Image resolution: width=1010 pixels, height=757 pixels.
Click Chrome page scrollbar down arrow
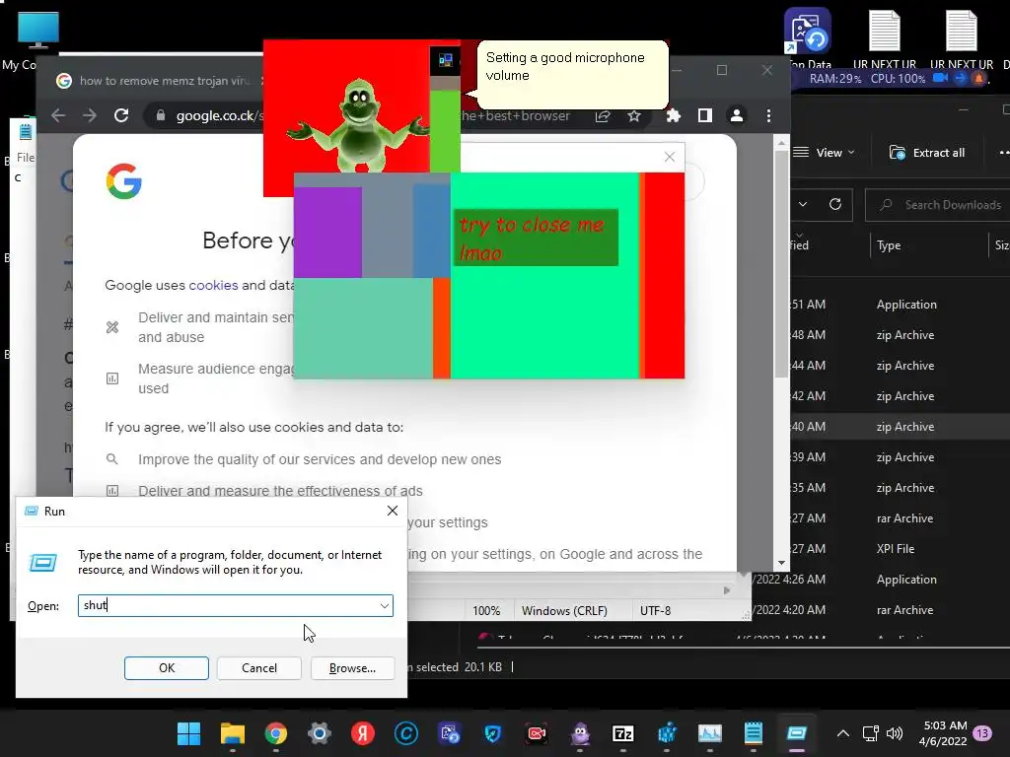tap(781, 563)
